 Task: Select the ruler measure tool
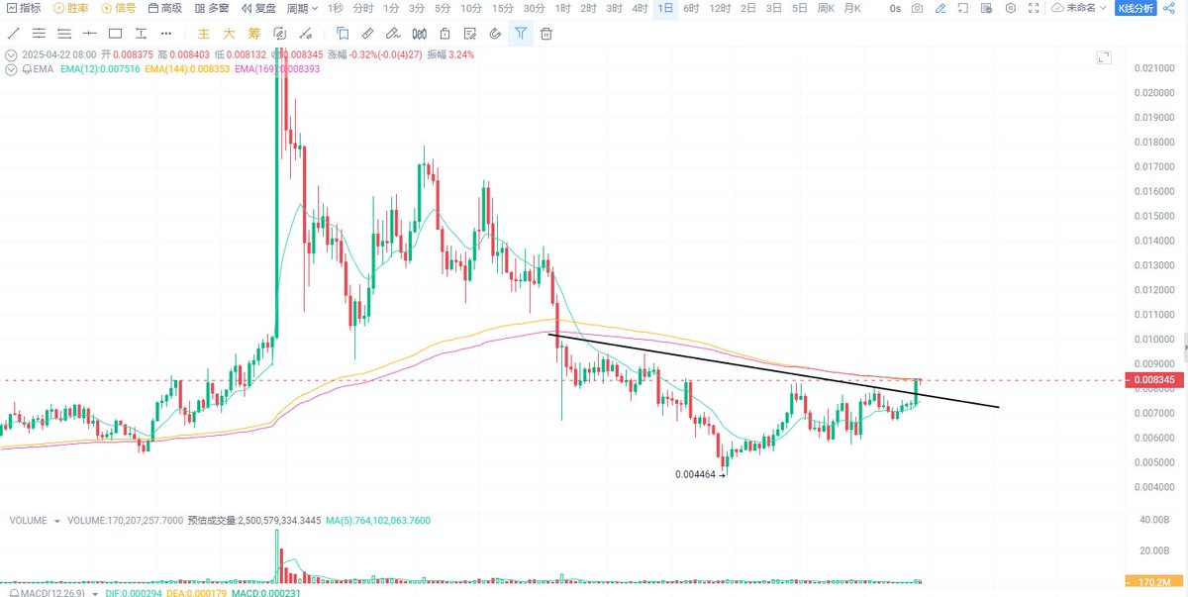pos(367,34)
